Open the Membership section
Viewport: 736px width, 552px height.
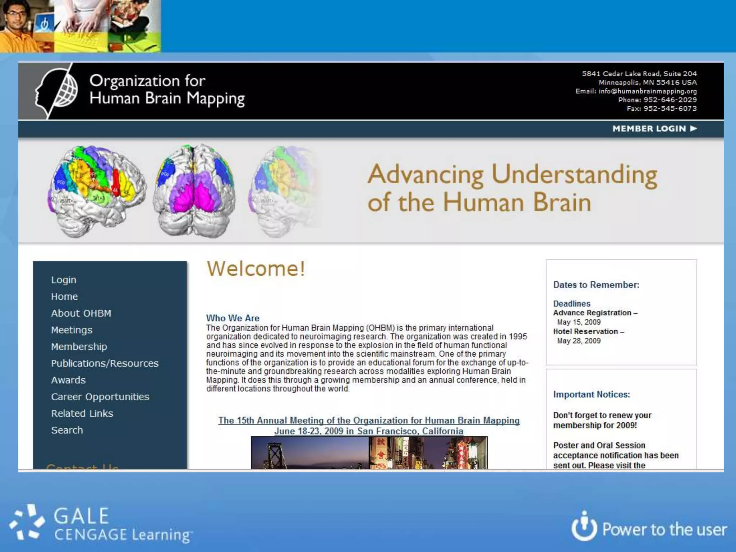pyautogui.click(x=79, y=347)
